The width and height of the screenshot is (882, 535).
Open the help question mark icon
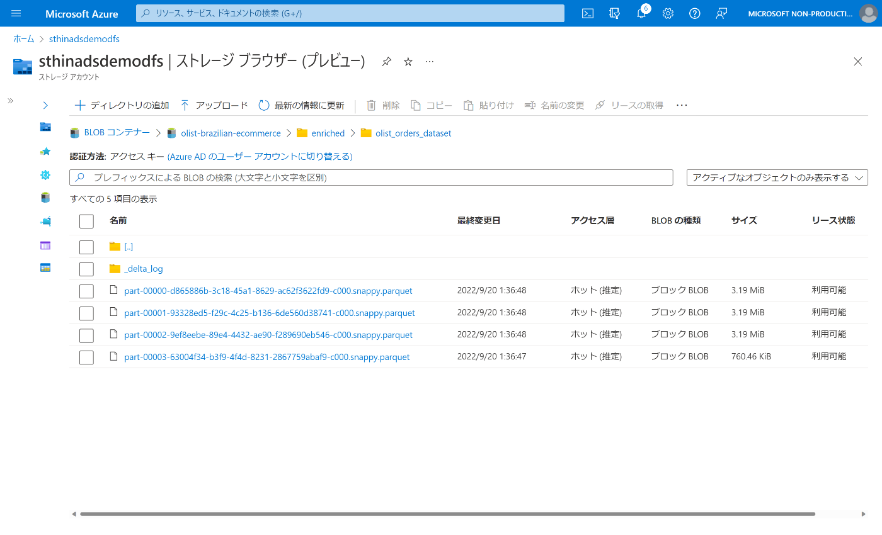point(695,13)
